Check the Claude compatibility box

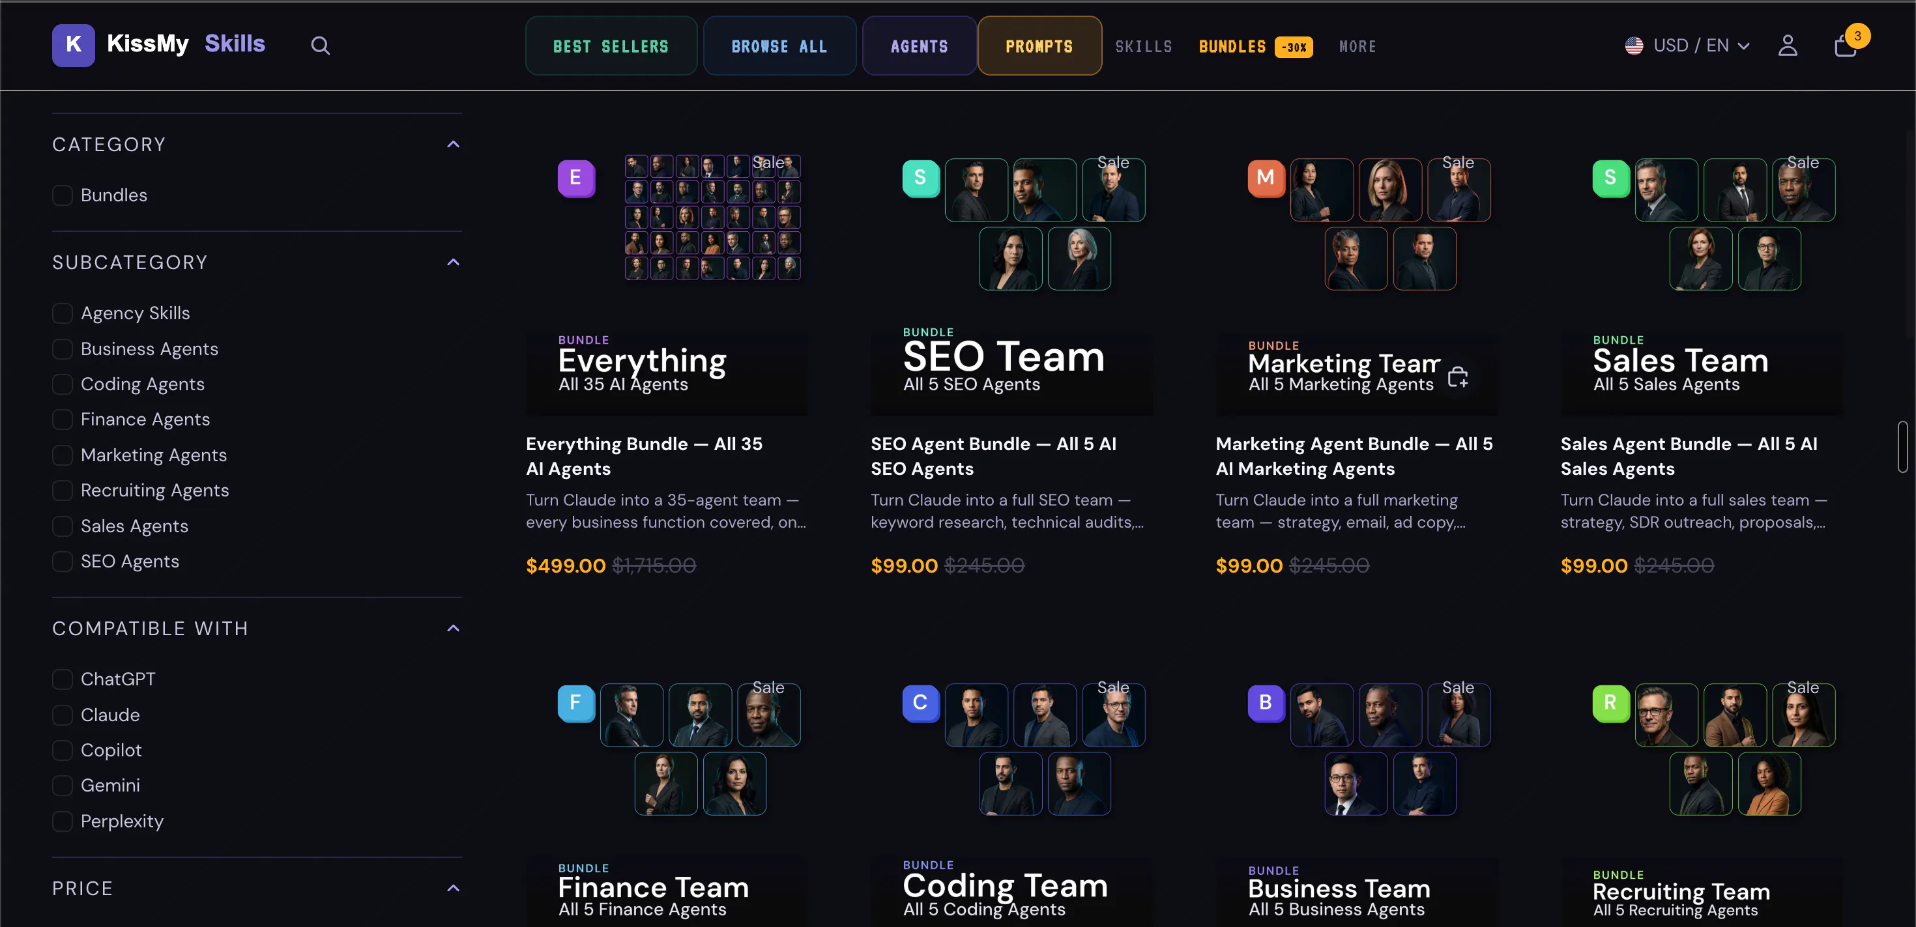[63, 715]
